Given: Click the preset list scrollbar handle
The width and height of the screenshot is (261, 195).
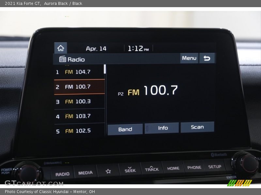Looking at the screenshot, I should tap(105, 69).
